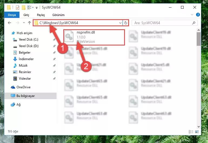Open the Dosya ribbon tab

pos(12,15)
